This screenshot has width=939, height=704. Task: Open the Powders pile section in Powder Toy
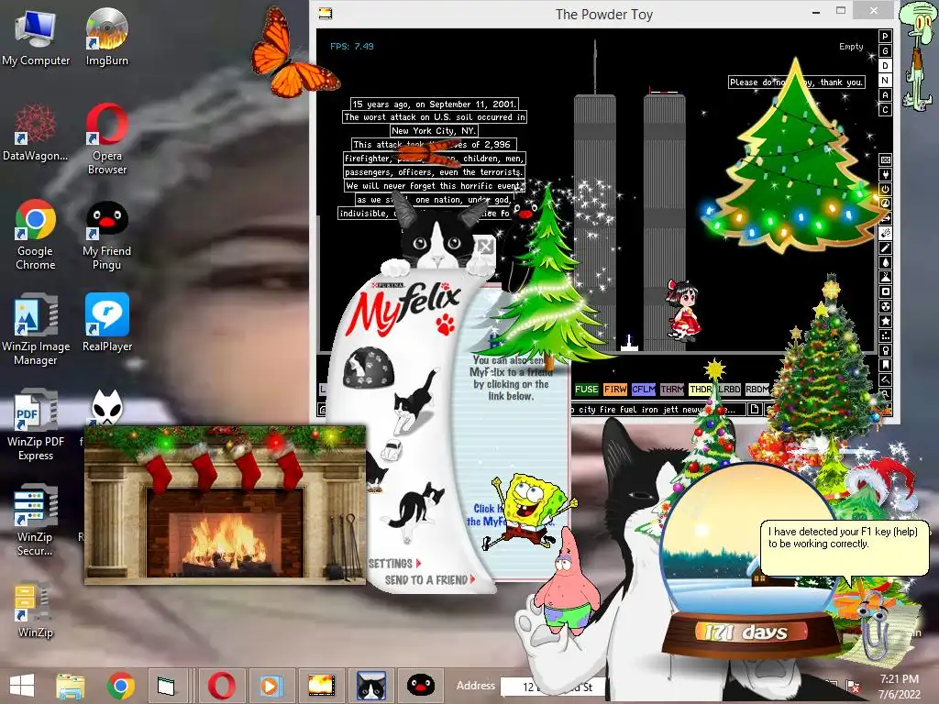(885, 277)
